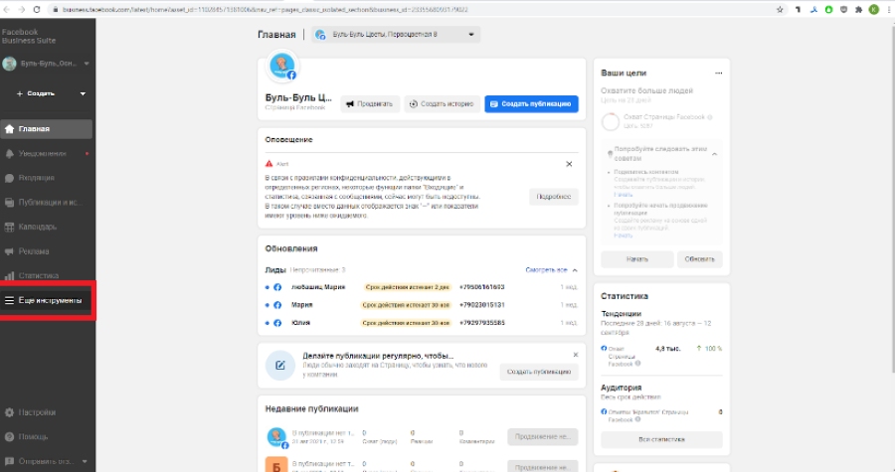Click the Реклама megaphone icon in sidebar
895x472 pixels.
[9, 251]
